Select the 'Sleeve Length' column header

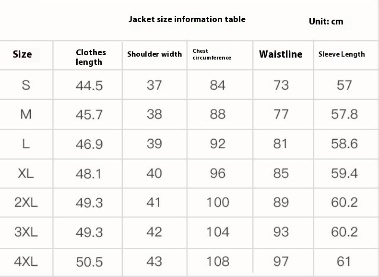[342, 54]
